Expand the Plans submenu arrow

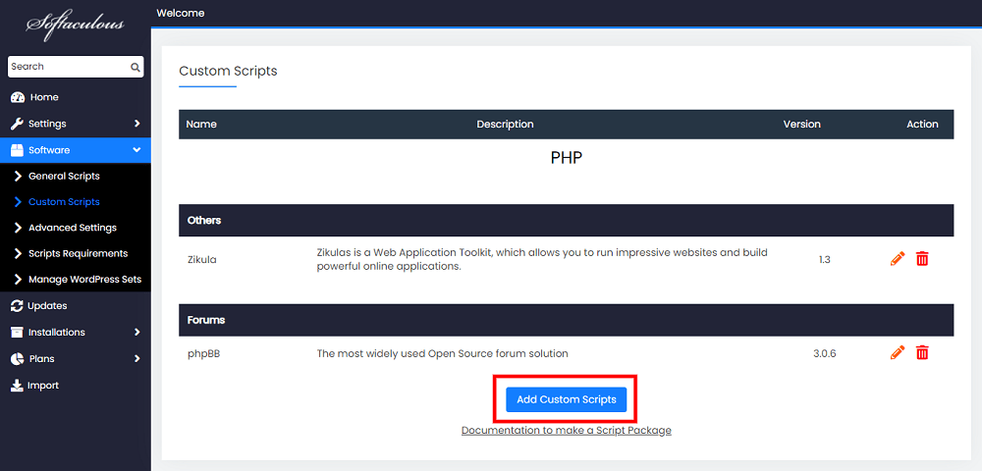[x=137, y=359]
